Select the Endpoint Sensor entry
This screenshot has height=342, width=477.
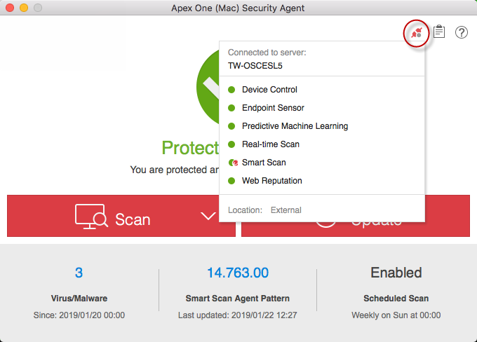pos(273,108)
